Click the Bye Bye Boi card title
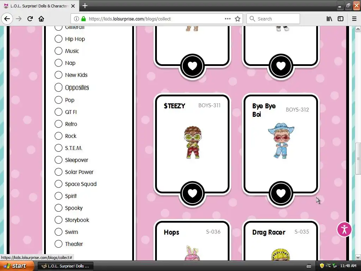 point(264,110)
